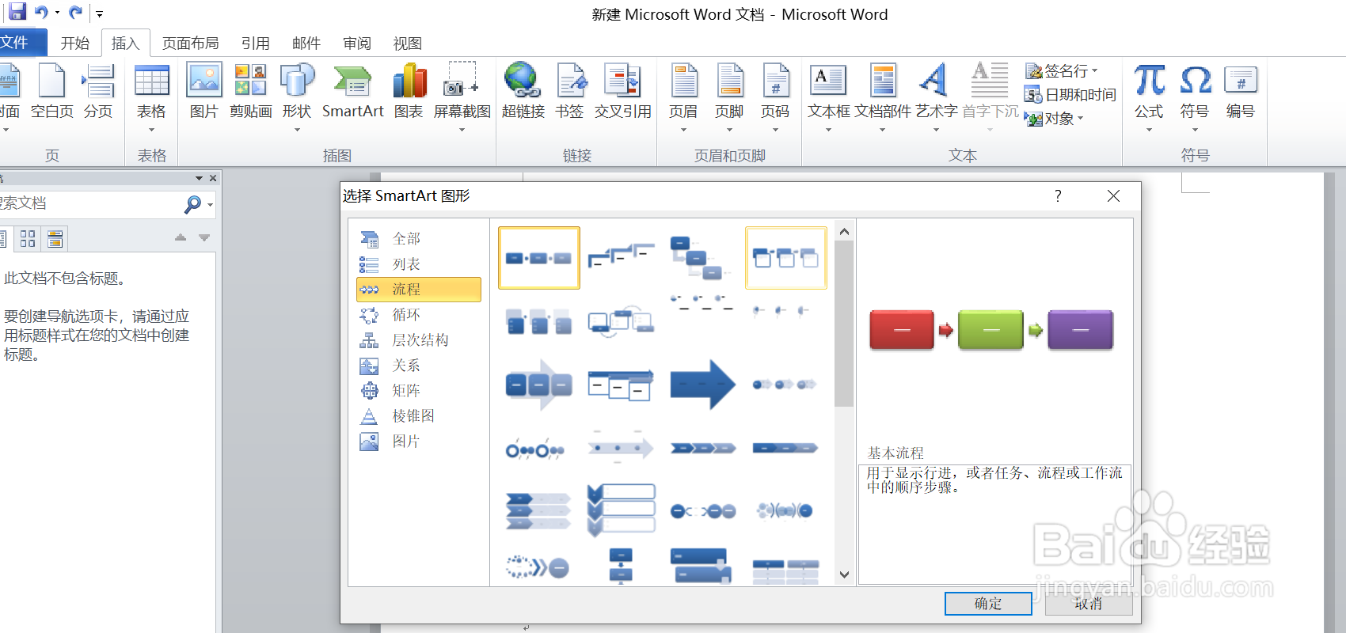Screen dimensions: 1346x633
Task: Switch to the View (视图) tab
Action: (x=408, y=44)
